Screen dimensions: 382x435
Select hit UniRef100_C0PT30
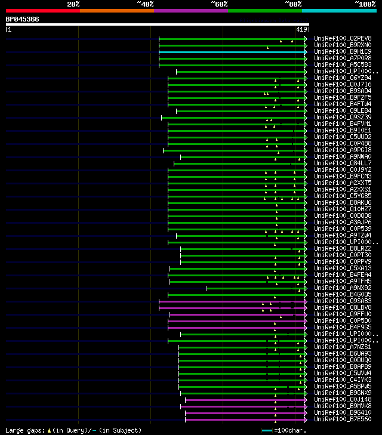point(343,255)
